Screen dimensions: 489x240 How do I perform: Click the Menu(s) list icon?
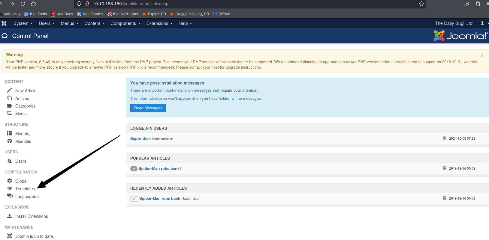coord(10,133)
